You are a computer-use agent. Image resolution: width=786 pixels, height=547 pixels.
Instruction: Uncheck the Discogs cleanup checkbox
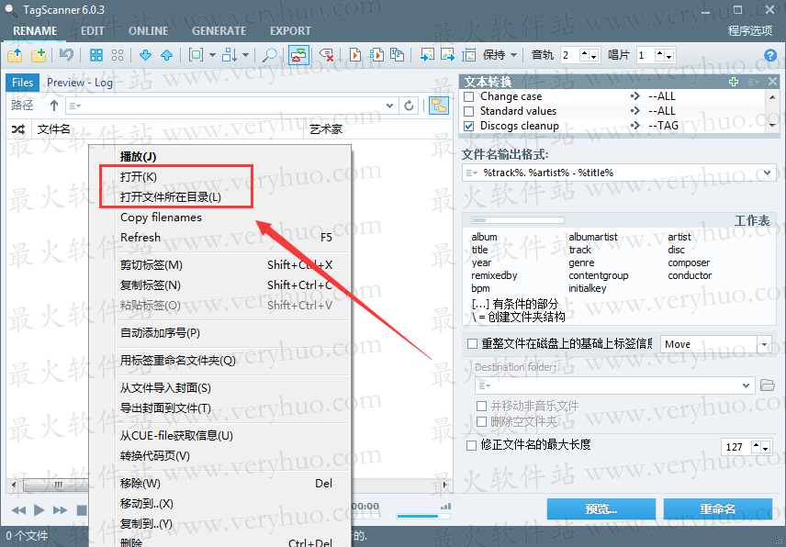[x=469, y=126]
